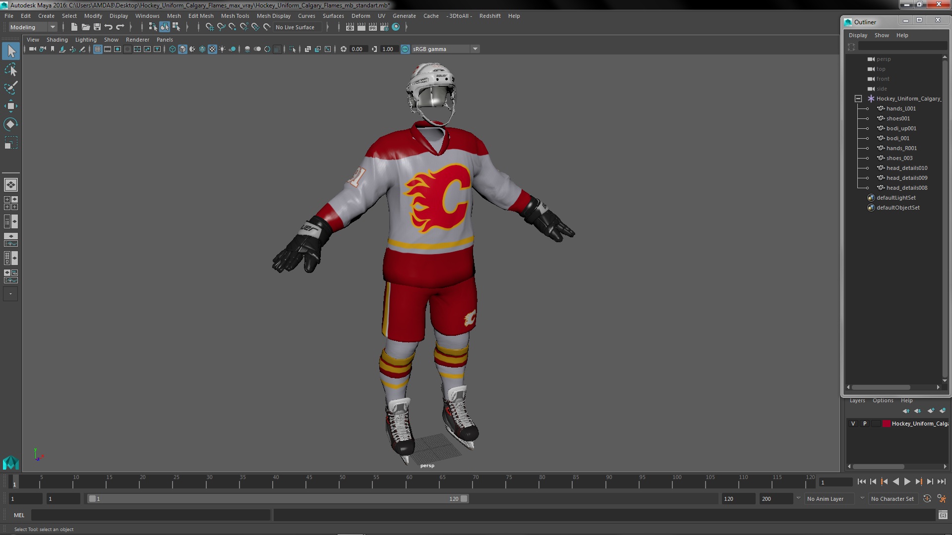Enable isolate select in viewport

(x=293, y=49)
